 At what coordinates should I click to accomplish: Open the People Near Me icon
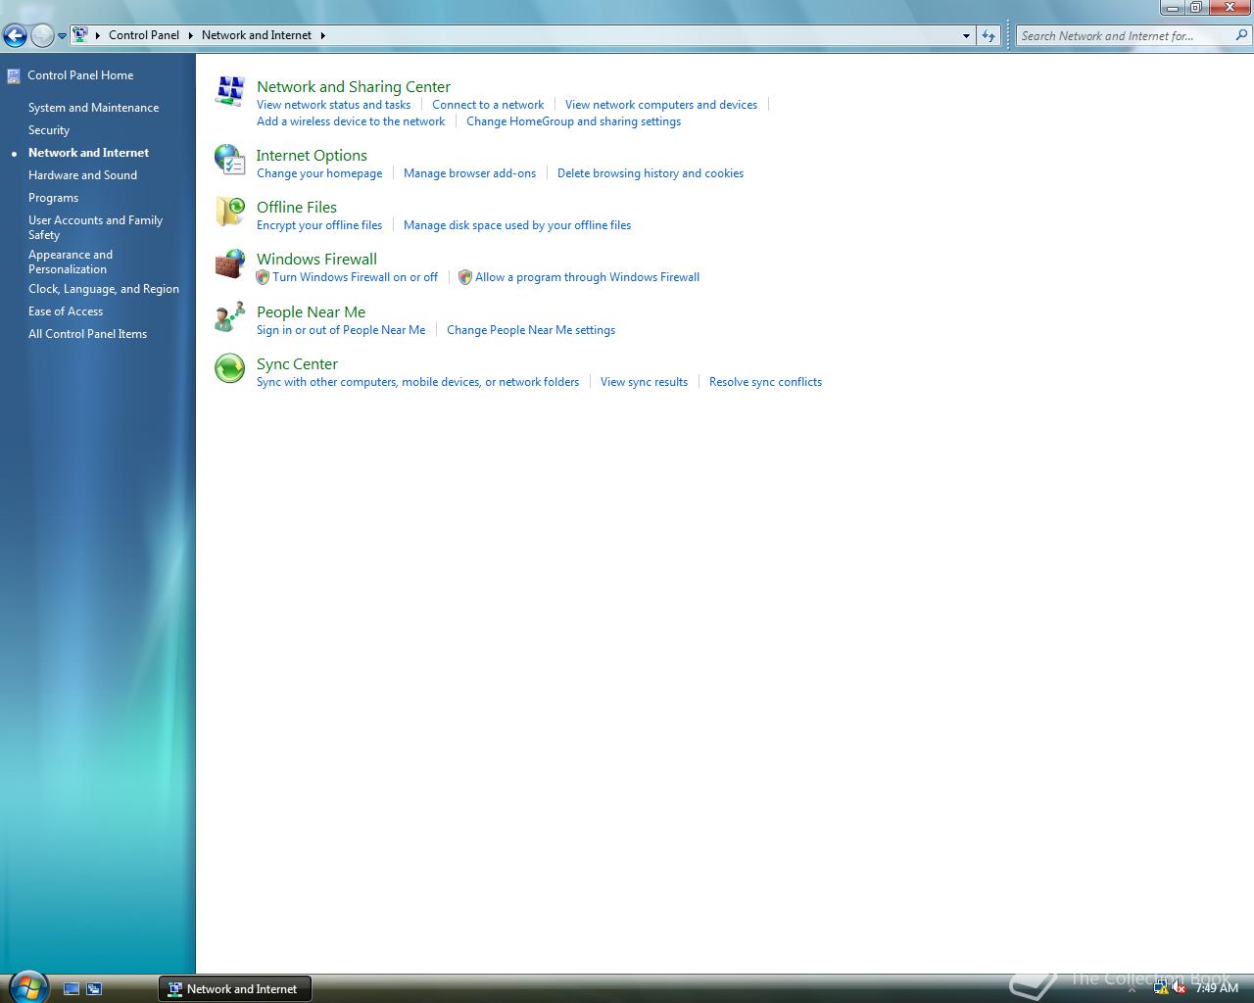[x=229, y=316]
